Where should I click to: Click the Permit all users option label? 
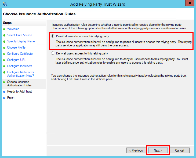(82, 36)
